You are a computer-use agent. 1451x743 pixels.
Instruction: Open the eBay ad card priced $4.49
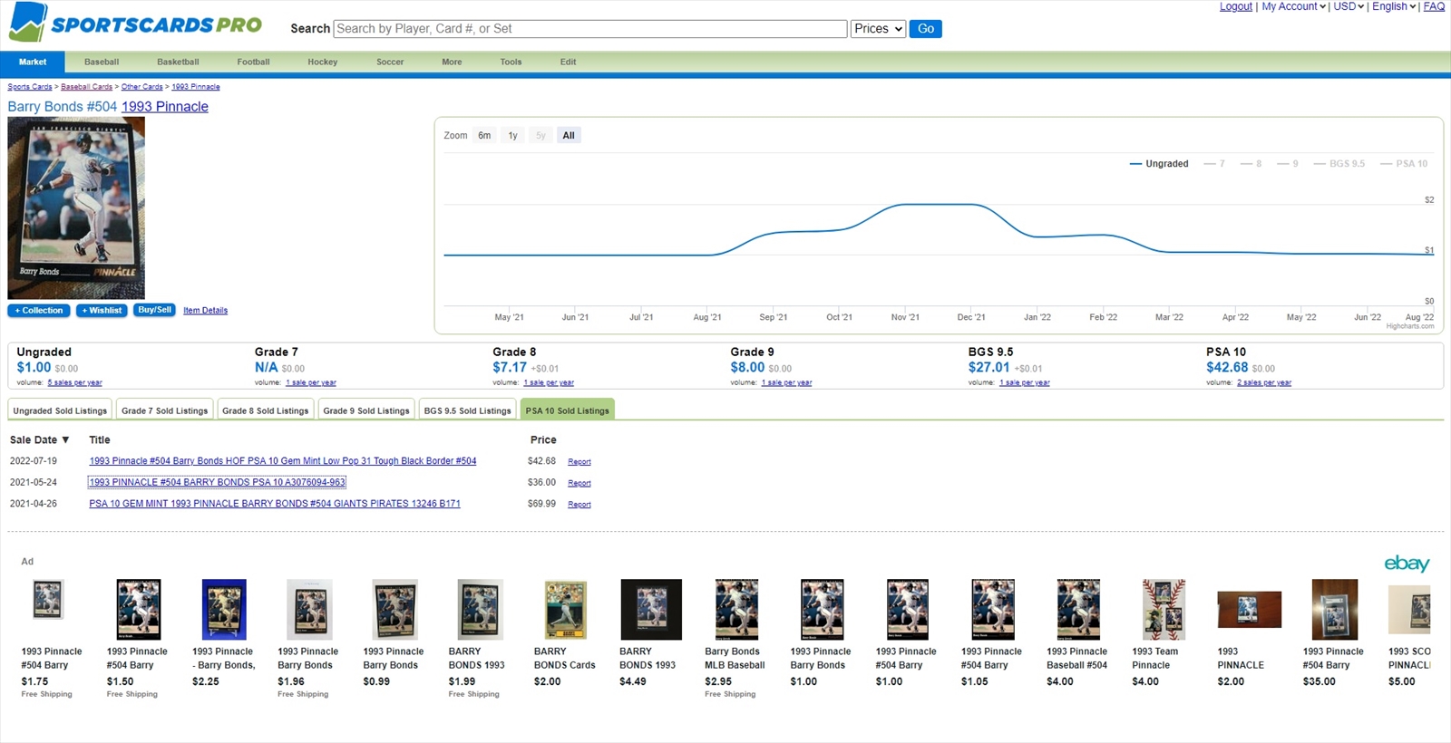[650, 632]
